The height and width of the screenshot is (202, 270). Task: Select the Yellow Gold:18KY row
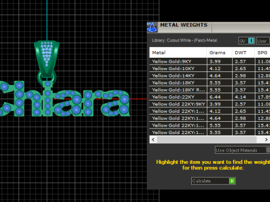pos(210,83)
